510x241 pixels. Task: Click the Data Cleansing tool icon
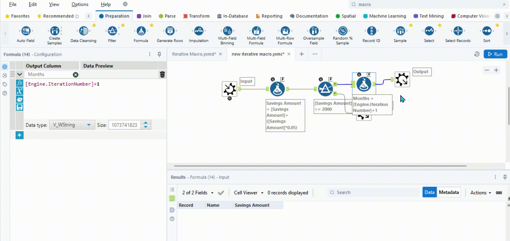[x=83, y=31]
